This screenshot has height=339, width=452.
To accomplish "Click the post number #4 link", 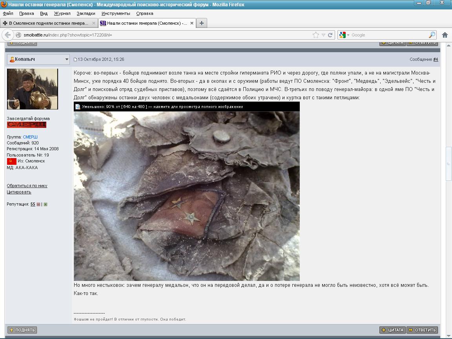I will click(436, 60).
